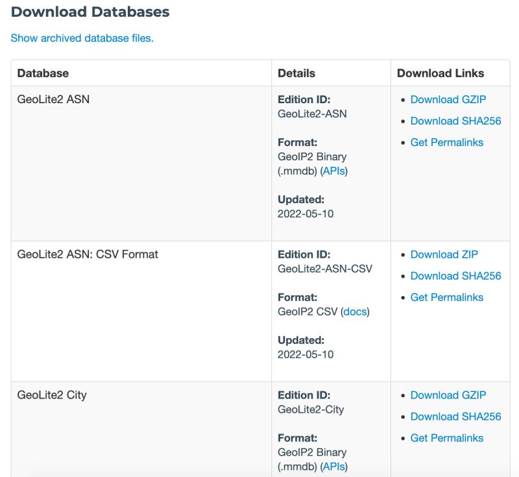Get Permalinks for GeoLite2 ASN
519x477 pixels.
click(446, 142)
